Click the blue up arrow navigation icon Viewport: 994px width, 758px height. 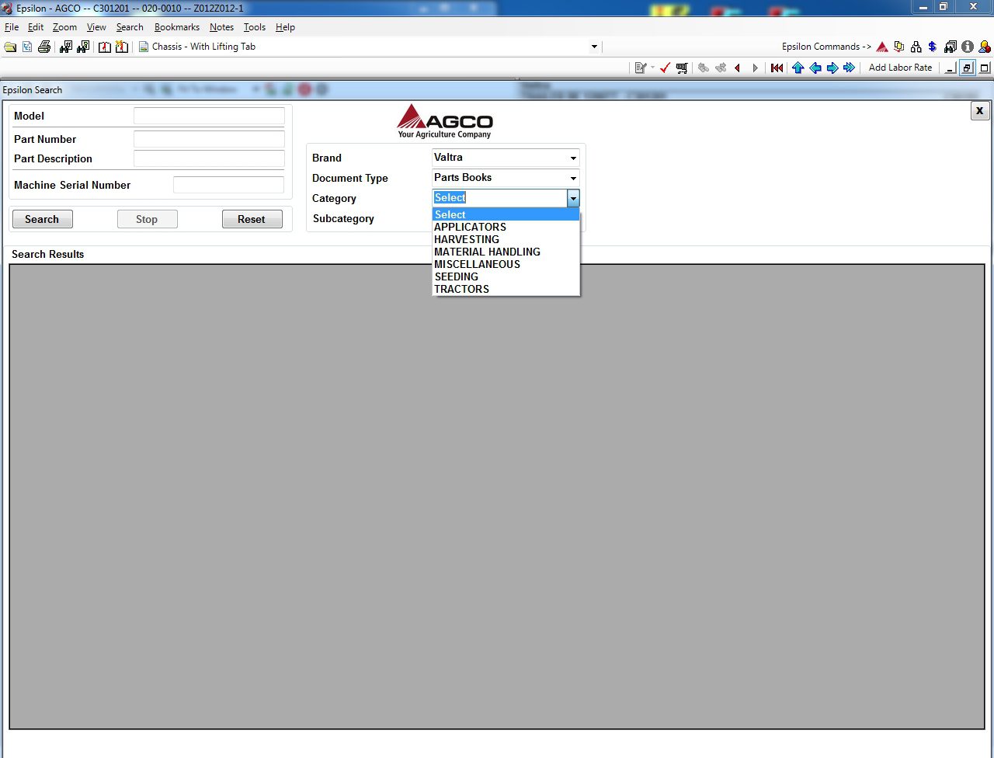point(798,68)
